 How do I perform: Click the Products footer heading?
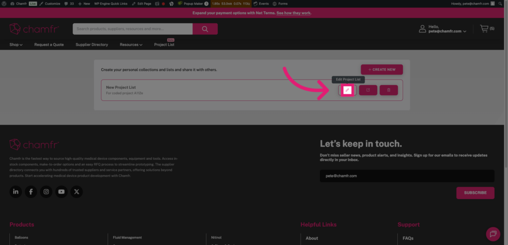point(22,225)
